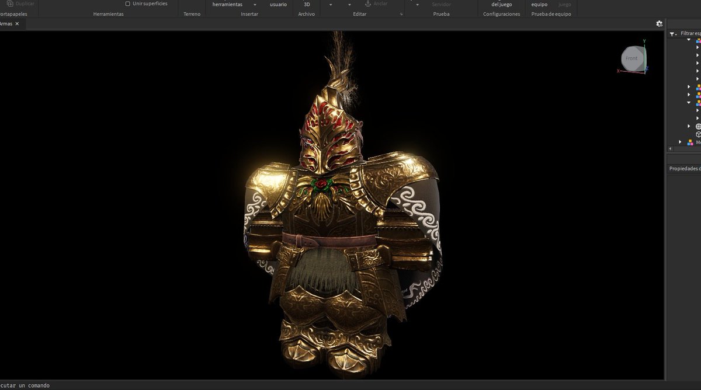Click the 'equipo' button in ribbon
701x390 pixels.
coord(539,4)
